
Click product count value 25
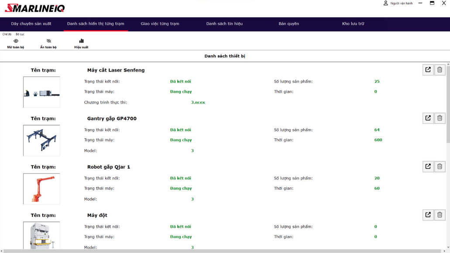[377, 82]
